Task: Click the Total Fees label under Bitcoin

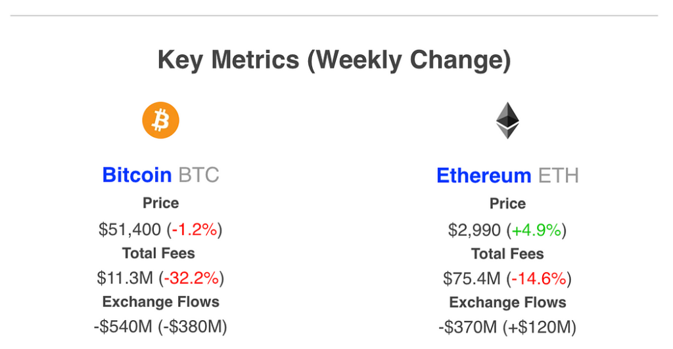Action: (158, 253)
